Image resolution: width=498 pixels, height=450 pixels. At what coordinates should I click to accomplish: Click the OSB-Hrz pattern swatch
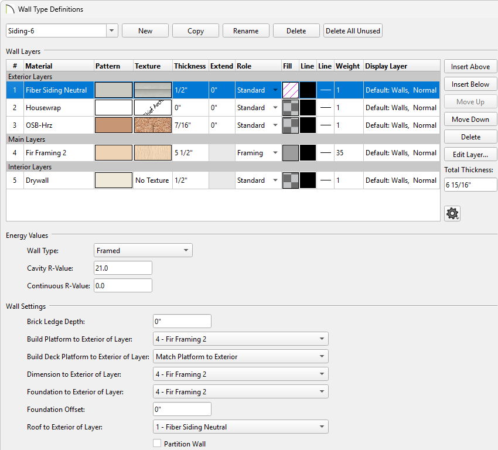114,125
